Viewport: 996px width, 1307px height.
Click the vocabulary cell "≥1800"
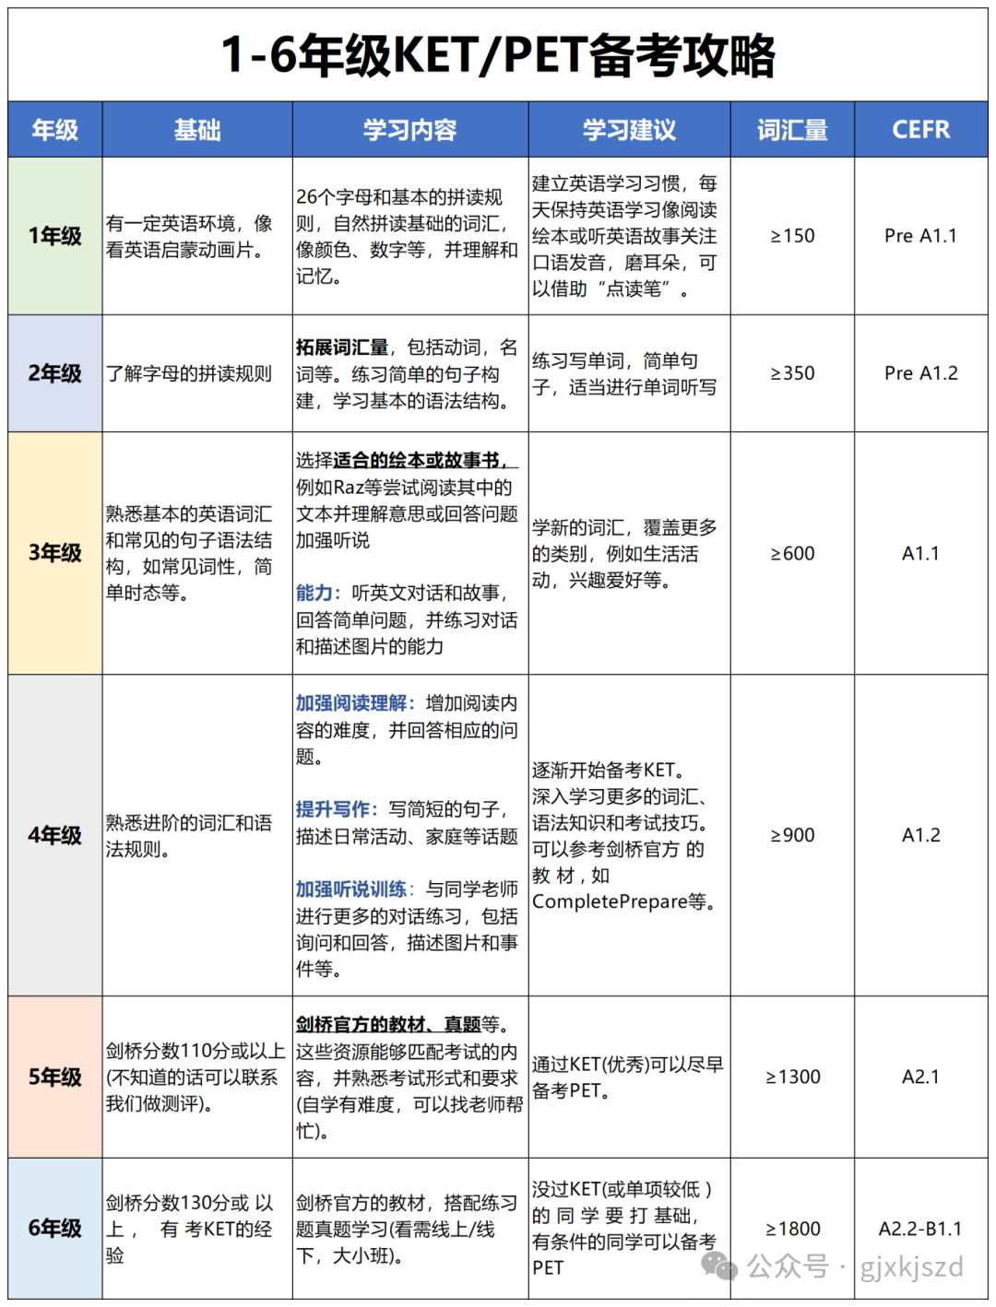click(793, 1228)
